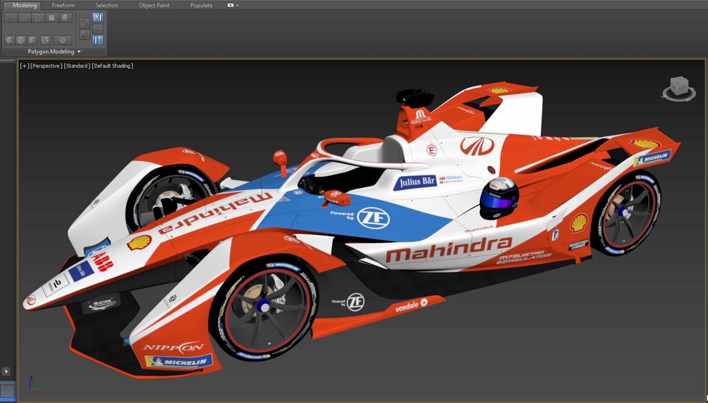Screen dimensions: 708x403
Task: Switch to the Selection tab
Action: (106, 5)
